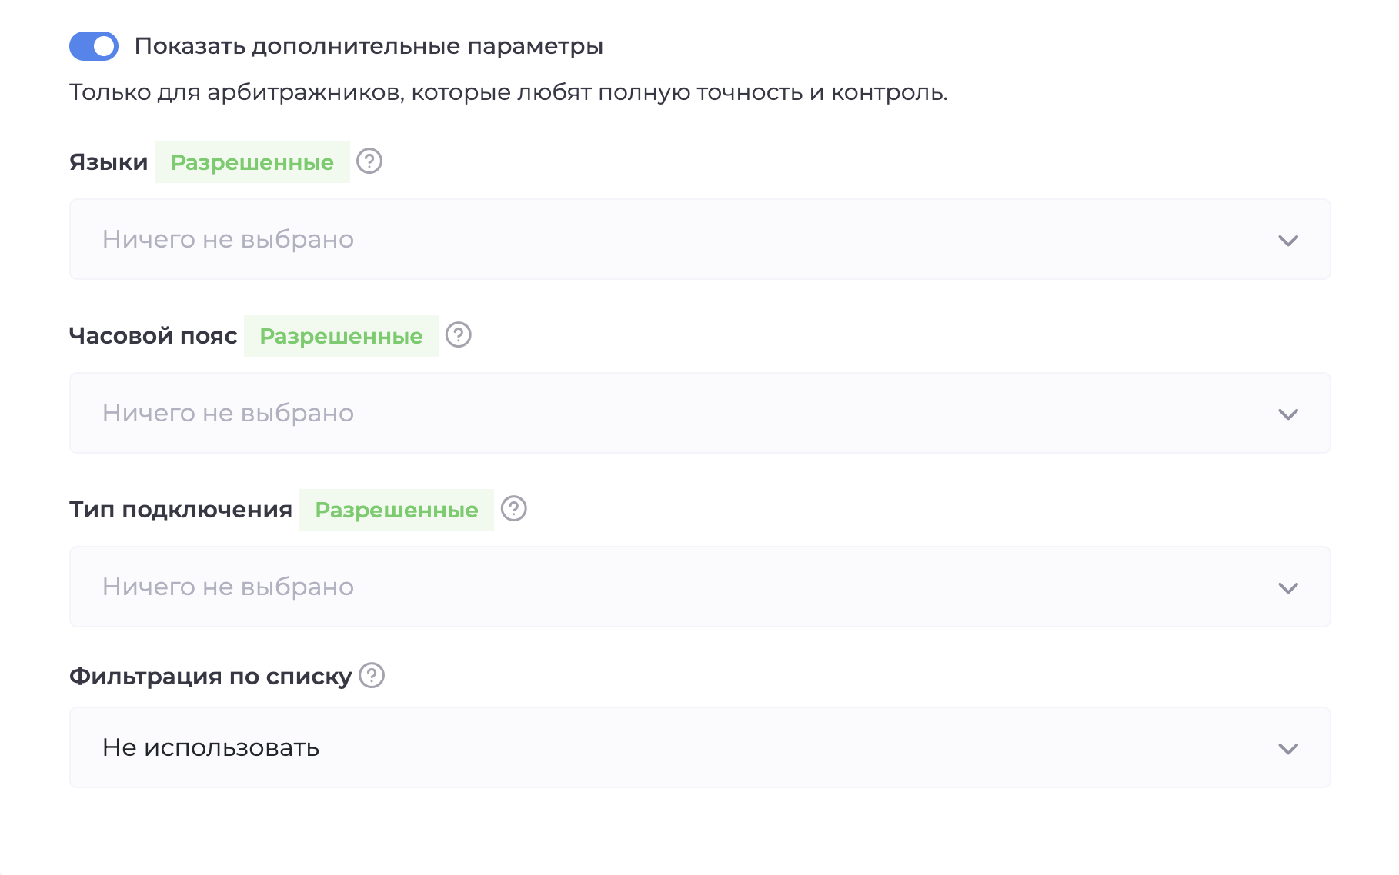Click the Разрешенные label beside Часовой пояс
The image size is (1399, 875).
(x=341, y=335)
